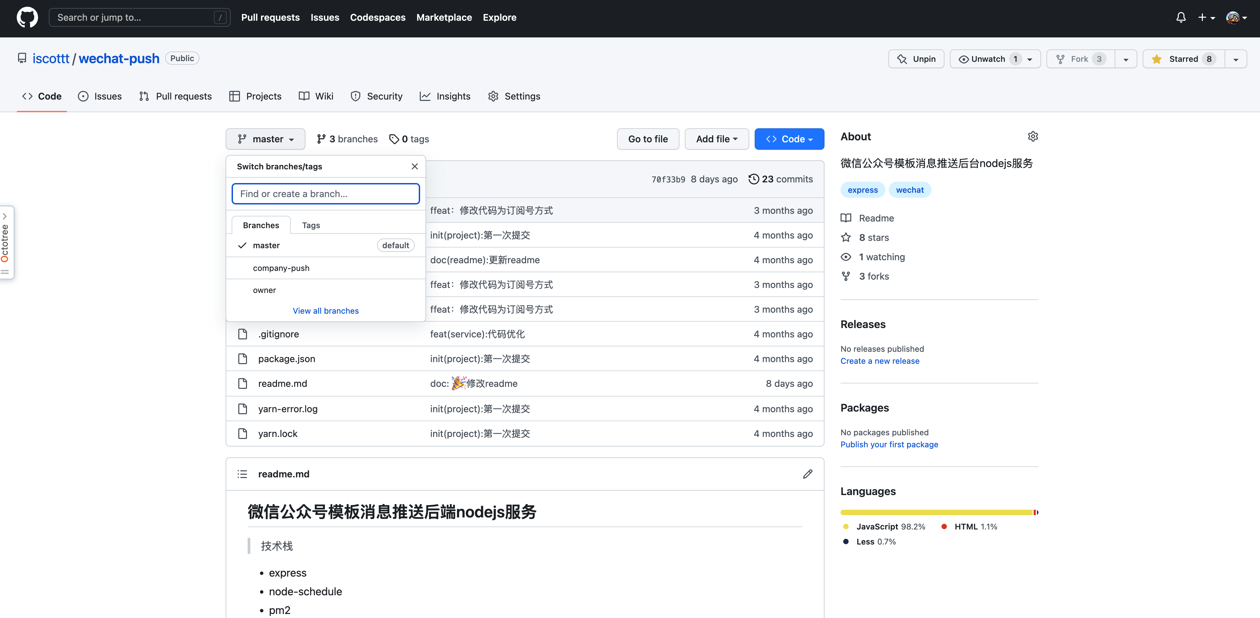
Task: Click the repository icon beside iscottt
Action: (22, 58)
